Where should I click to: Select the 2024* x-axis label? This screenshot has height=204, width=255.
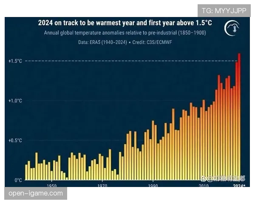pos(239,186)
